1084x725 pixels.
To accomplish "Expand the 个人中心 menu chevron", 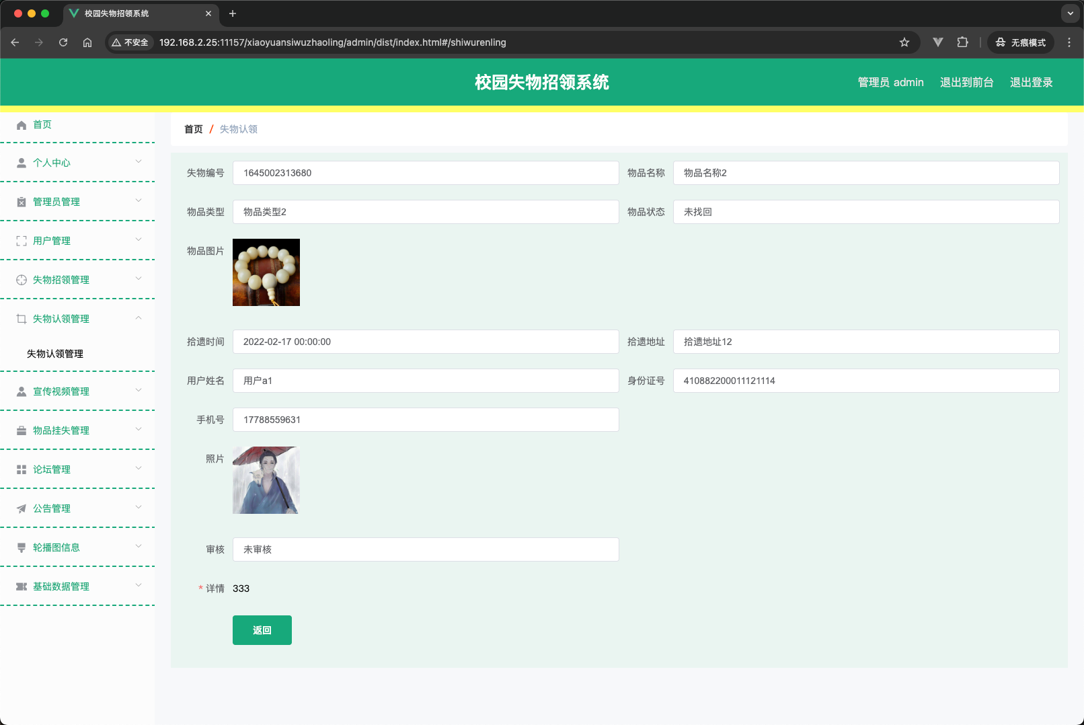I will click(x=139, y=161).
